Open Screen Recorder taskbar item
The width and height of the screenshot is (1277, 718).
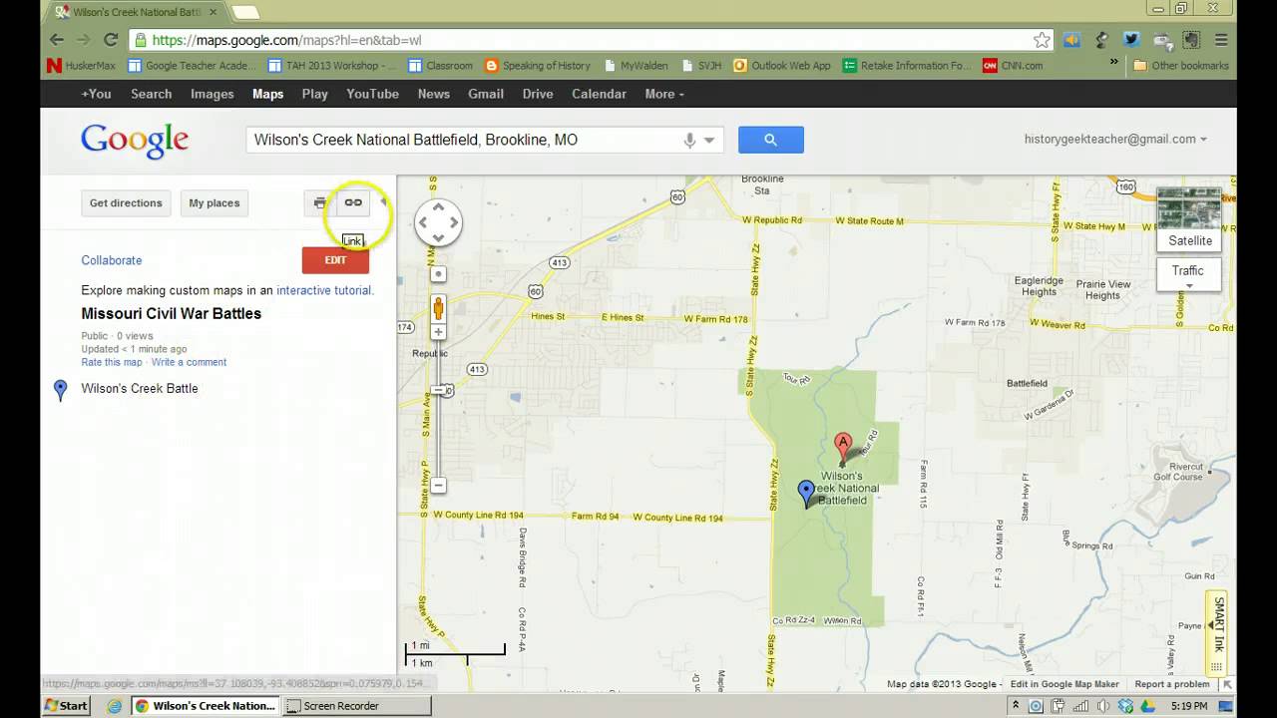point(357,705)
